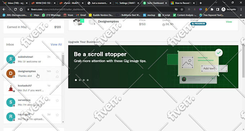Viewport: 245px width, 131px height.
Task: Open a new browser tab
Action: point(201,3)
